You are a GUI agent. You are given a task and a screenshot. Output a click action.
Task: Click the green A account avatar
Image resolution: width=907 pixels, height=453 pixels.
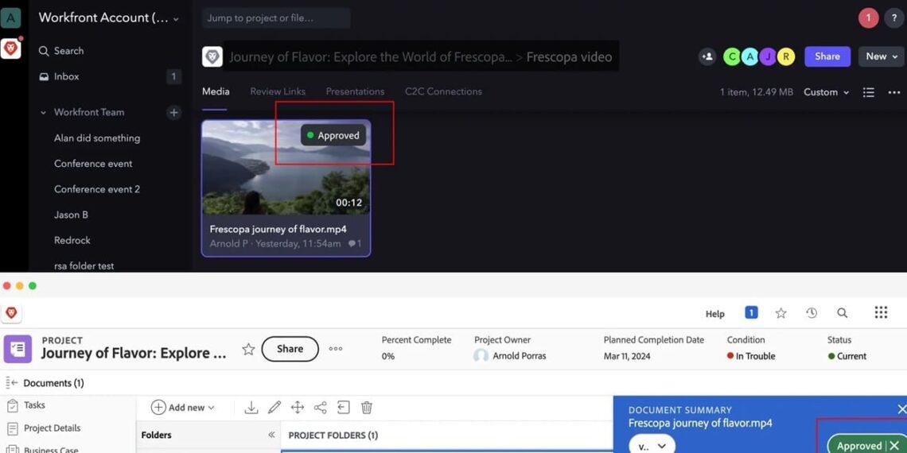(x=11, y=18)
